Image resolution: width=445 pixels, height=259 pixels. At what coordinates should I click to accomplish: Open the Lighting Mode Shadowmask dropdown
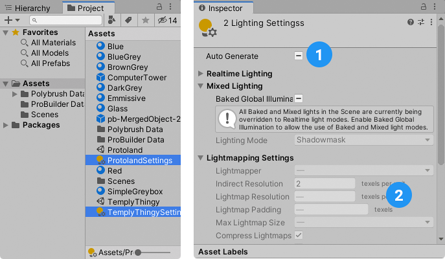coord(364,139)
